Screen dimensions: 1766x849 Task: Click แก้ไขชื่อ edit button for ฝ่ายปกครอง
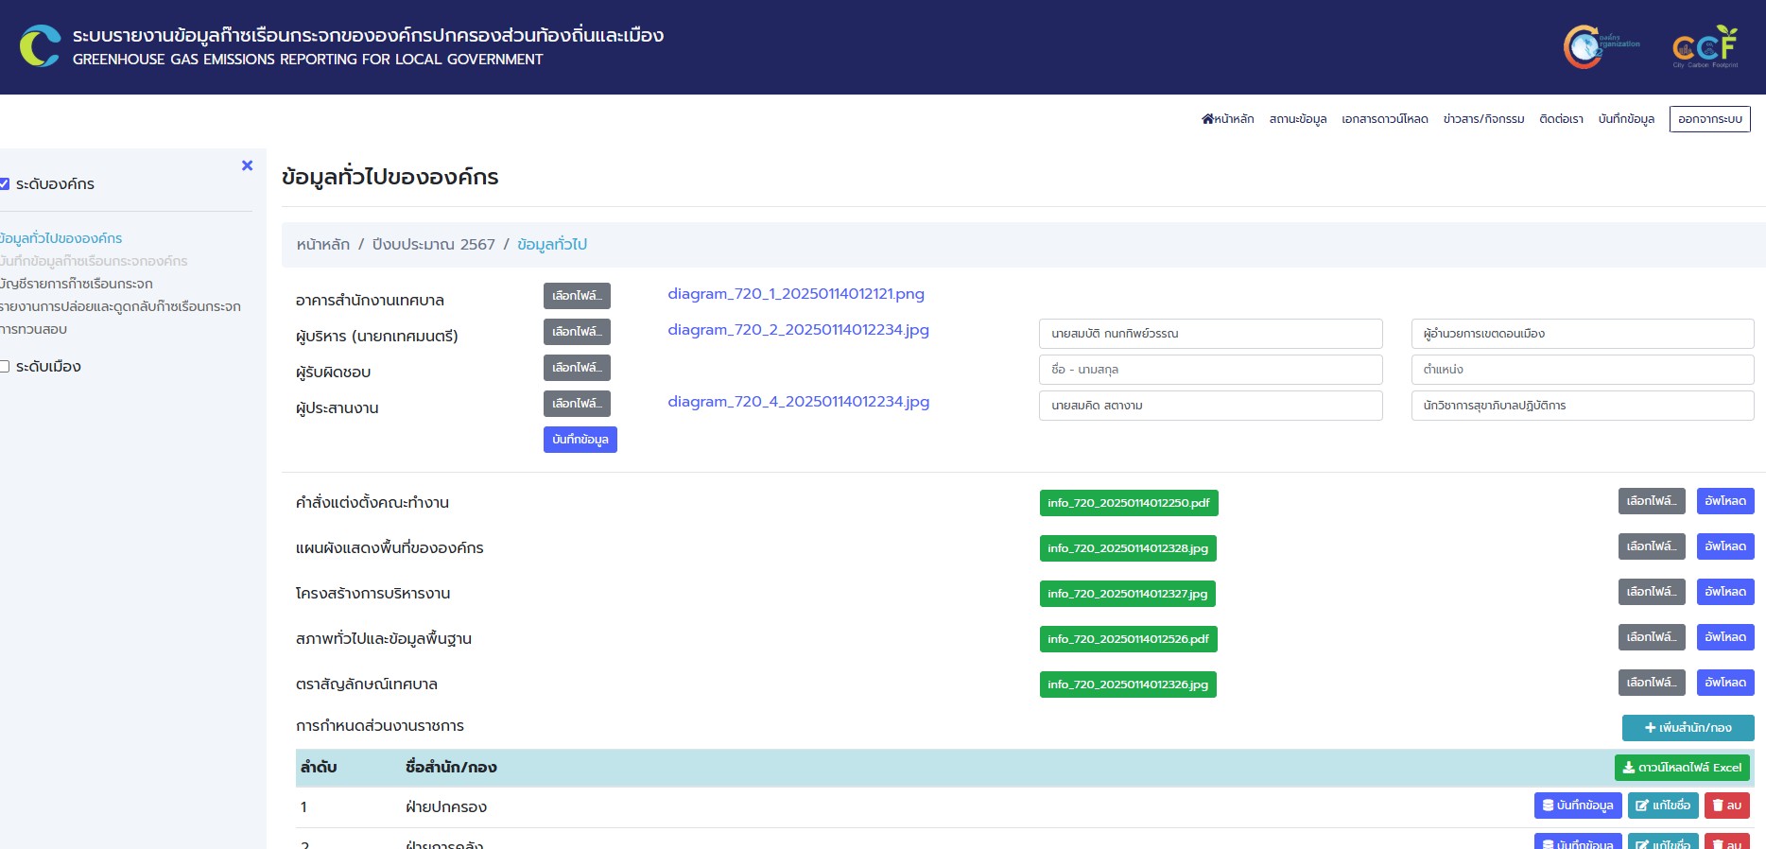pyautogui.click(x=1663, y=806)
